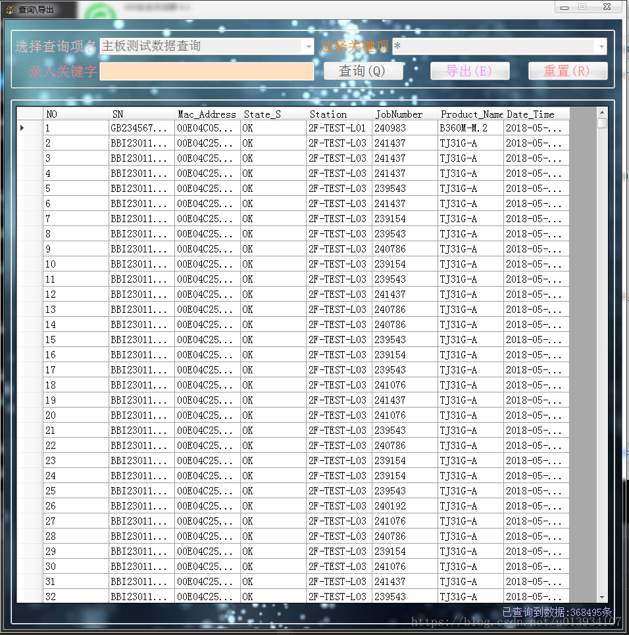This screenshot has height=635, width=629.
Task: Close the 查询\导出 window
Action: pyautogui.click(x=607, y=7)
